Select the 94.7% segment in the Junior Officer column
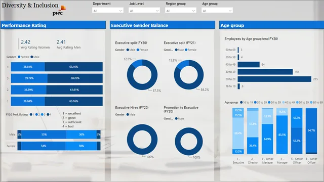This screenshot has height=182, width=324. click(311, 130)
